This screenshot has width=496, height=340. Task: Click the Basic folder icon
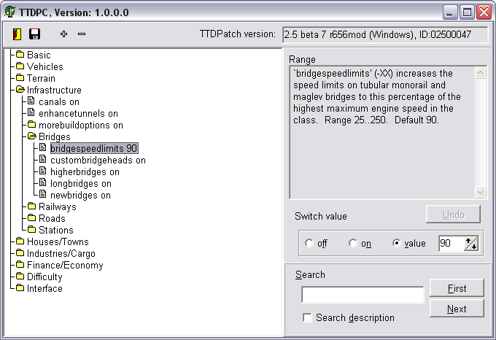tap(20, 55)
